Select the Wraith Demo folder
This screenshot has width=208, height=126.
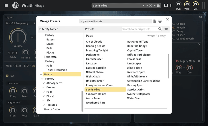52,109
